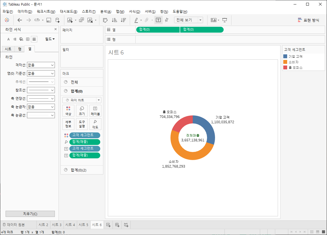The height and width of the screenshot is (235, 327).
Task: Open the 축 연장선 dropdown
Action: pos(41,98)
